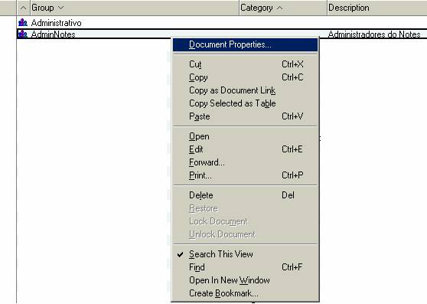Click the group icon beside AdminNotes
This screenshot has width=427, height=304.
(23, 34)
